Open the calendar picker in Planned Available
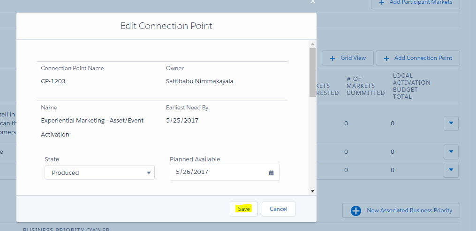476x231 pixels. coord(271,173)
